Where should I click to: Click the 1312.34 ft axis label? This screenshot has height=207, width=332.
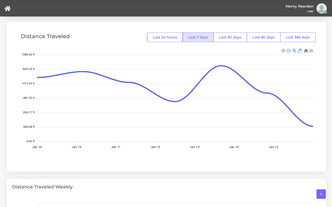28,83
